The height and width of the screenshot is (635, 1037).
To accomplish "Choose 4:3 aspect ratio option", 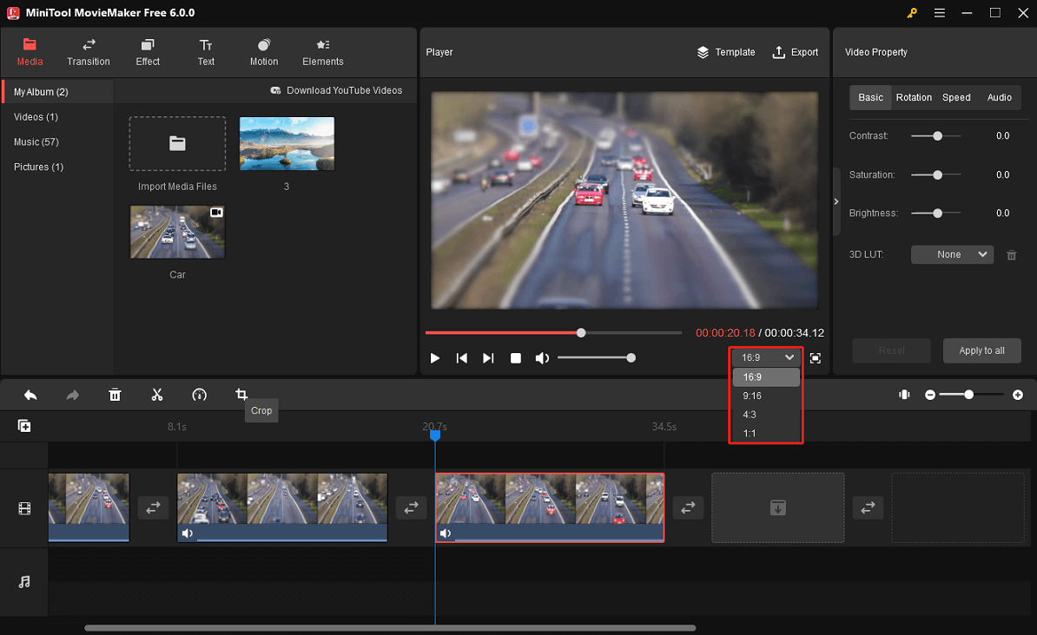I will pos(766,415).
